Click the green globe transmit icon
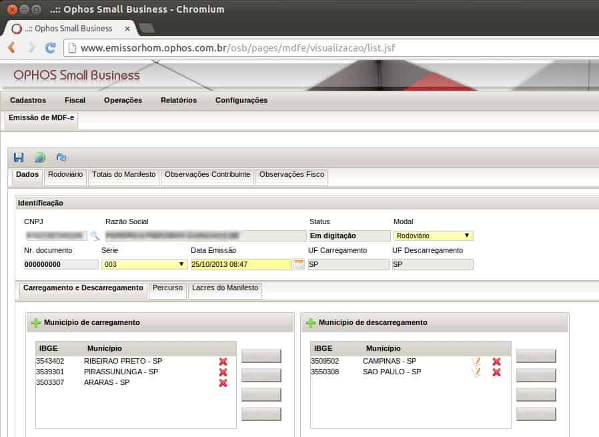599x437 pixels. [x=40, y=157]
